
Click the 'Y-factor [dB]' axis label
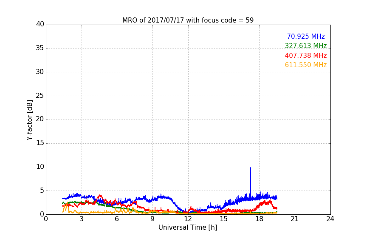coord(29,120)
